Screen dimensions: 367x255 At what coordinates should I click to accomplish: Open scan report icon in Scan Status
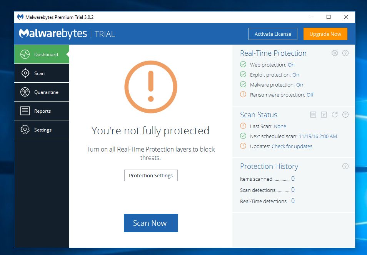click(313, 115)
